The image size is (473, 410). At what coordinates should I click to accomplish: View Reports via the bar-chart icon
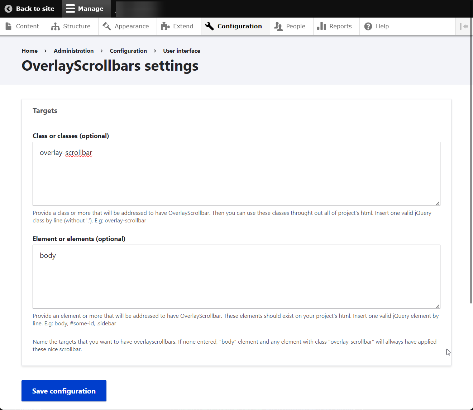click(322, 26)
